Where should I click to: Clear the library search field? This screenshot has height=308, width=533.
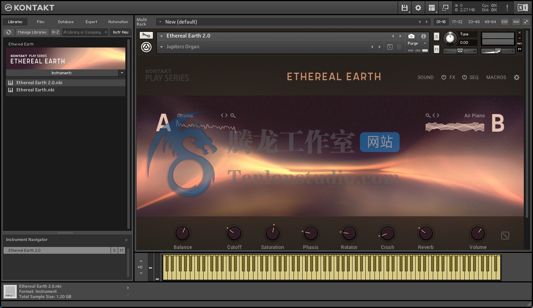coord(106,32)
